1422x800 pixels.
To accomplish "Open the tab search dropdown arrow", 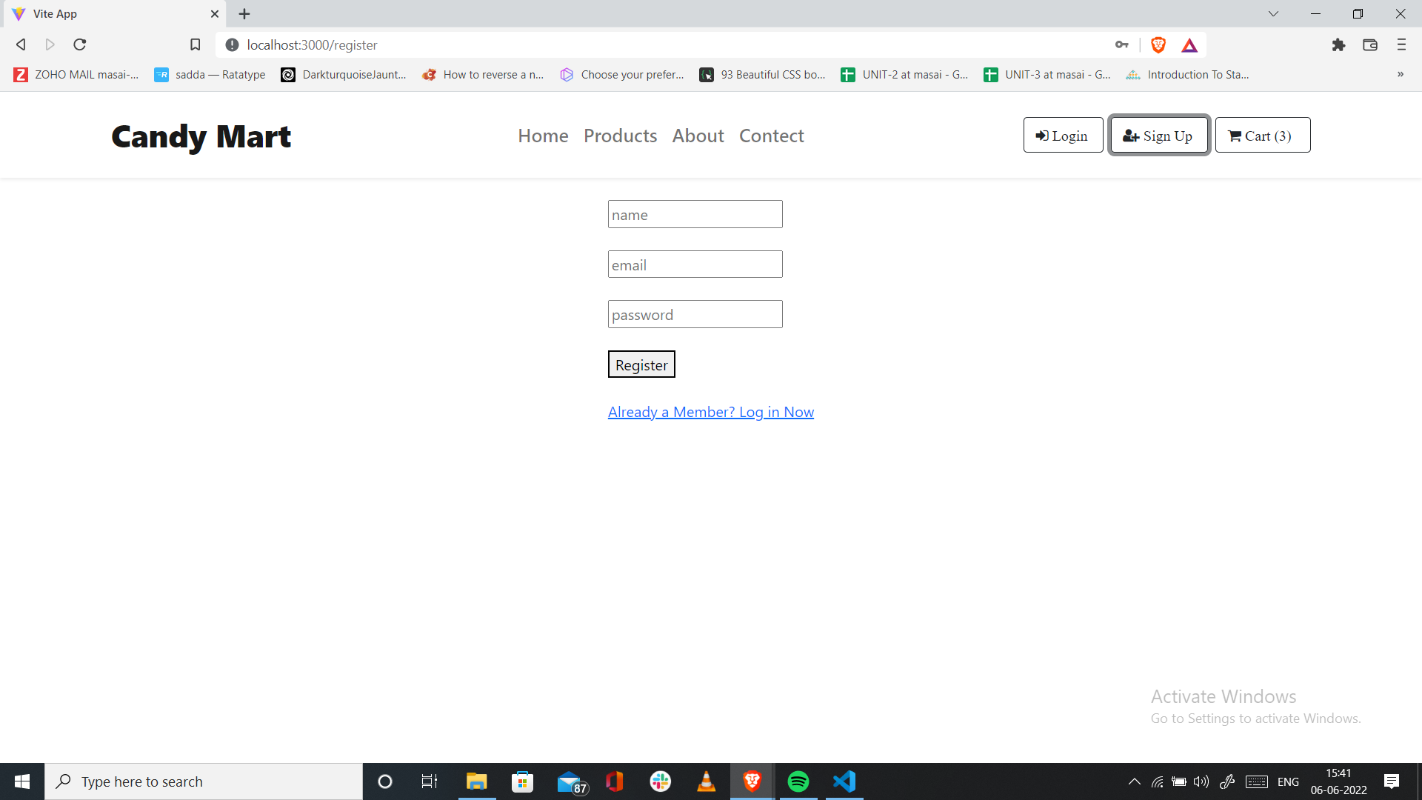I will tap(1273, 13).
